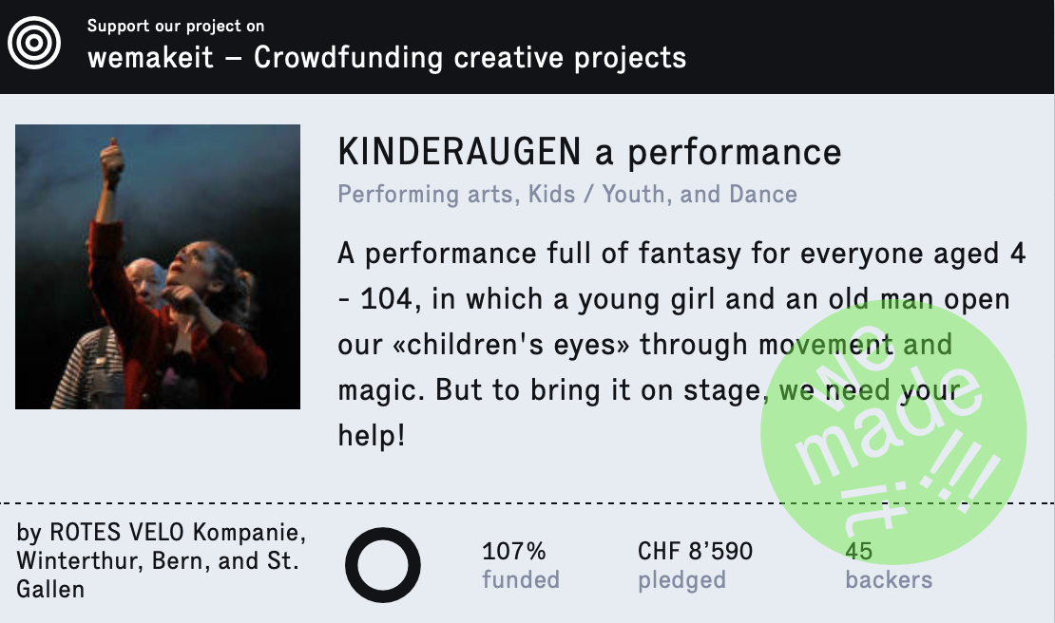Click the green "We made it!!!" badge
This screenshot has height=623, width=1055.
(893, 432)
